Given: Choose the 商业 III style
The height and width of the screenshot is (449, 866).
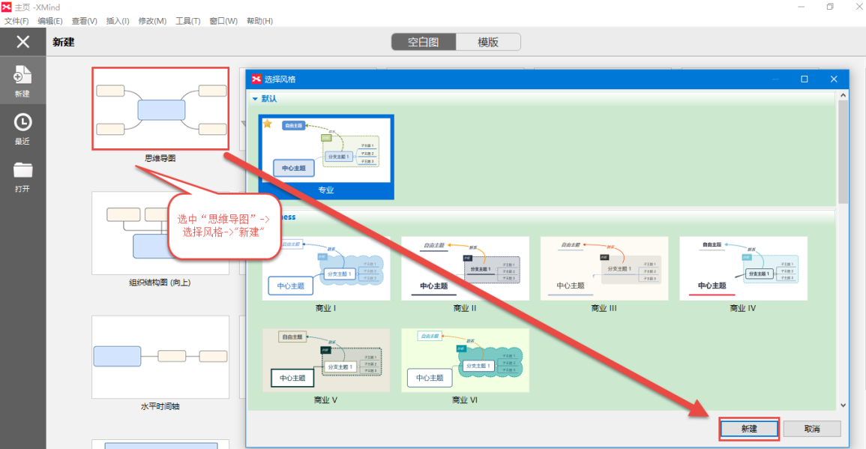Looking at the screenshot, I should [x=604, y=268].
